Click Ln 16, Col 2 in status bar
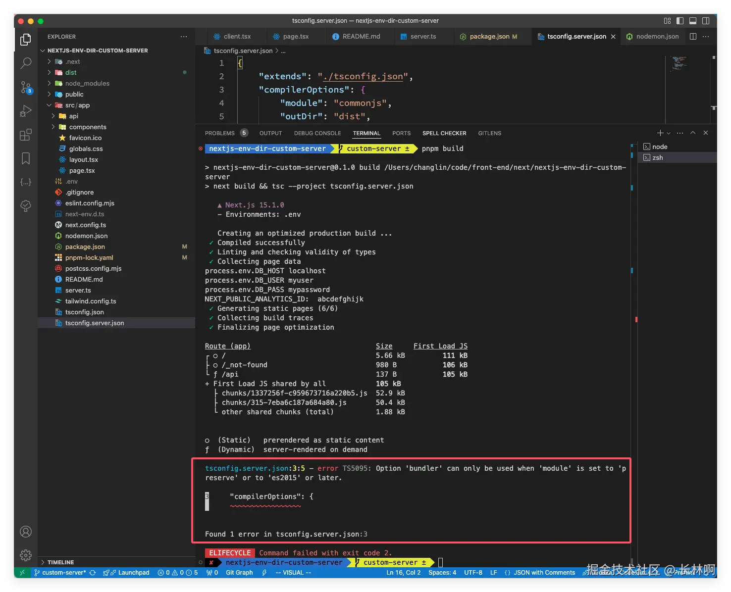Image resolution: width=731 pixels, height=592 pixels. pos(404,573)
